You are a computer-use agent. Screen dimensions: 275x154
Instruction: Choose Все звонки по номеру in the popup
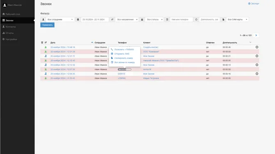click(x=124, y=62)
